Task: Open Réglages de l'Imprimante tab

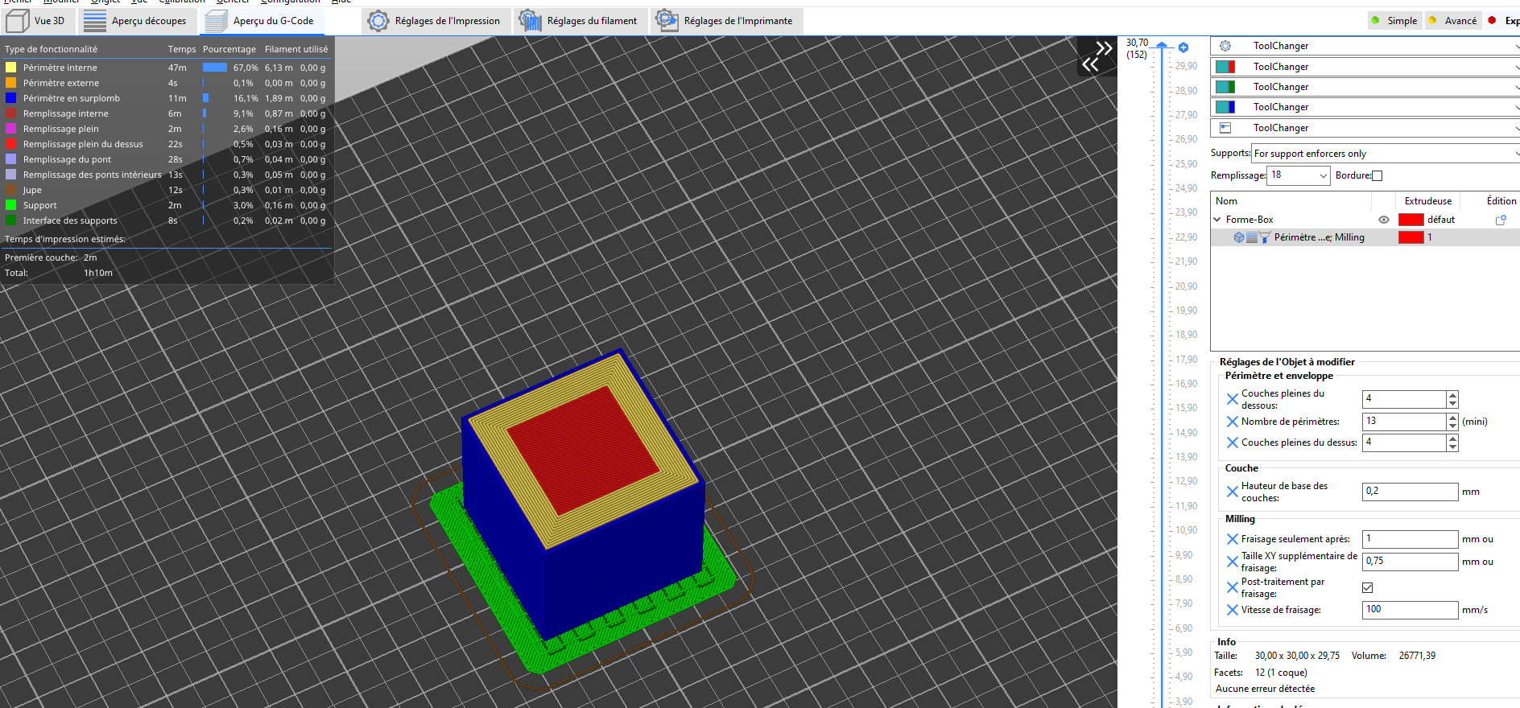Action: [725, 21]
